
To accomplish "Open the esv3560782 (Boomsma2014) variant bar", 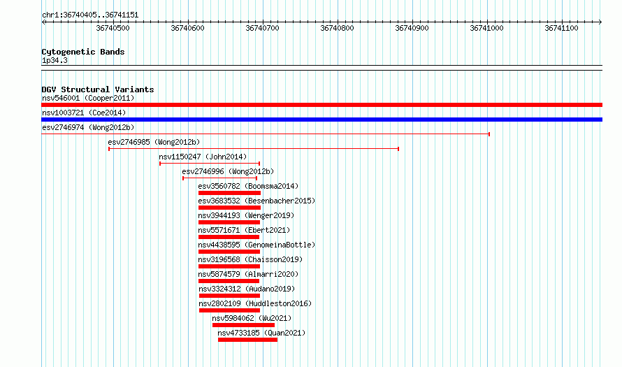I will pyautogui.click(x=229, y=193).
